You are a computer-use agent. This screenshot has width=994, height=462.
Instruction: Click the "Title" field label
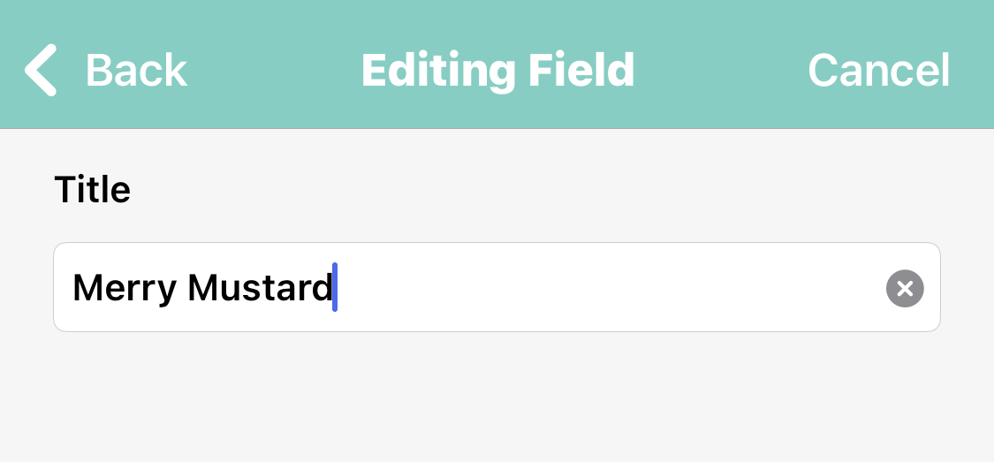coord(92,190)
